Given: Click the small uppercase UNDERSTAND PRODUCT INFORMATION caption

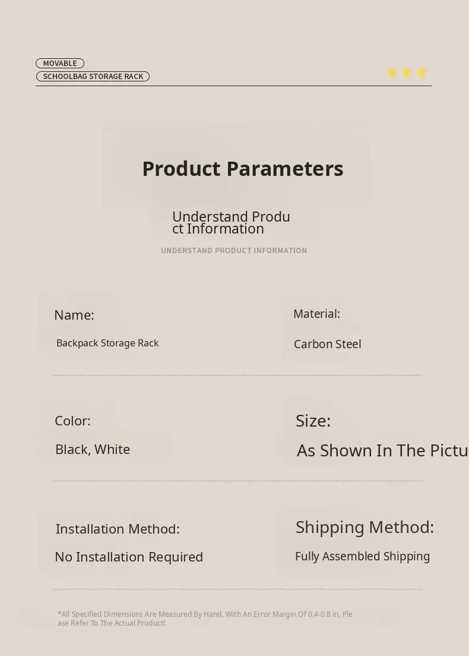Looking at the screenshot, I should [234, 250].
